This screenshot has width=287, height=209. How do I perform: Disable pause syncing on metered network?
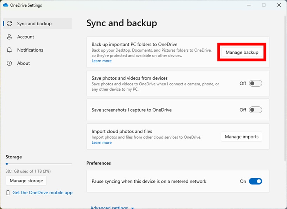click(255, 181)
